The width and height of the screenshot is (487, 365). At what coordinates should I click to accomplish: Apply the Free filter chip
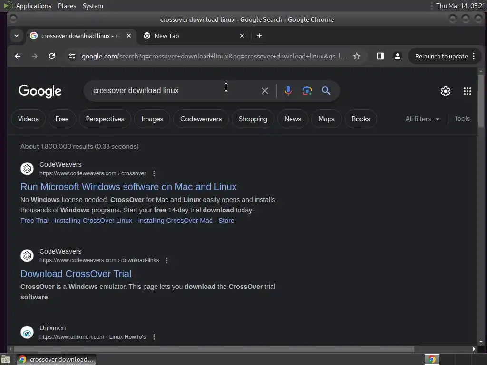tap(62, 119)
